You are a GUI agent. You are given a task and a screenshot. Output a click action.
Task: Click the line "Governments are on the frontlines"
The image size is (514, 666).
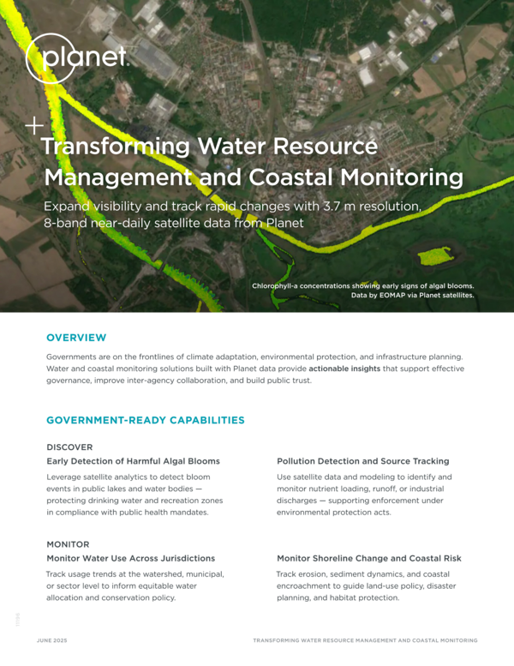pos(254,357)
